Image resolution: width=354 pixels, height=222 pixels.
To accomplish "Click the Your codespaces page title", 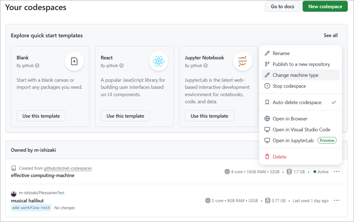I will tap(36, 7).
